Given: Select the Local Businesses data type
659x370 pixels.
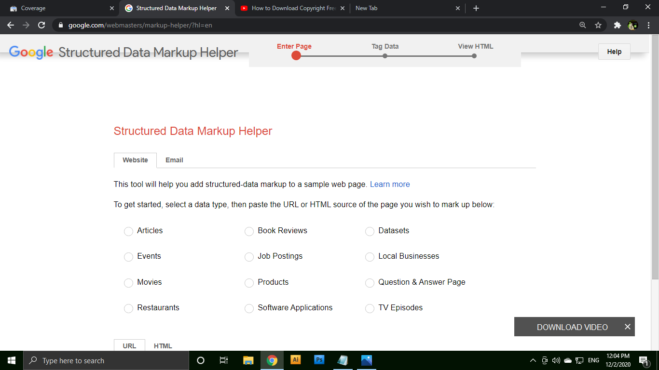Looking at the screenshot, I should [370, 257].
